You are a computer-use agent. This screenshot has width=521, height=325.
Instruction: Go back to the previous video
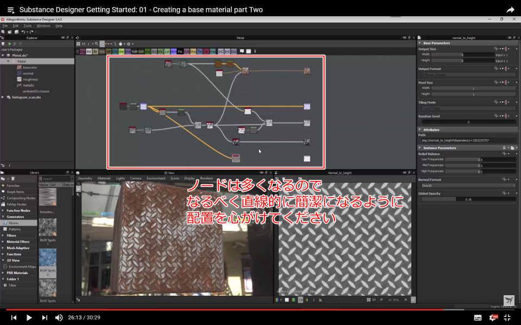[14, 317]
